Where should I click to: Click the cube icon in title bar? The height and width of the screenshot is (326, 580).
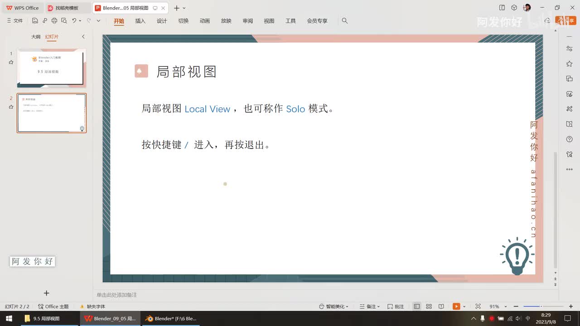click(514, 8)
